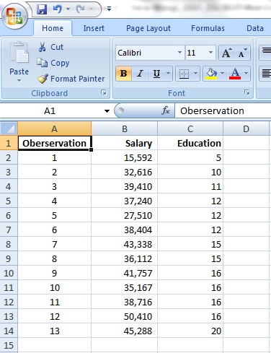Select column A header

(55, 128)
